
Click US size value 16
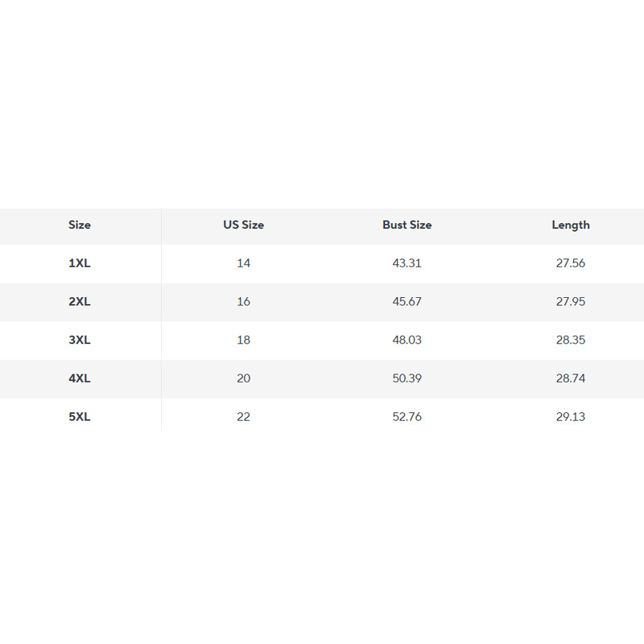click(x=244, y=302)
